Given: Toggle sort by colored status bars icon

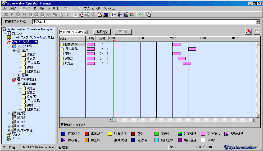Looking at the screenshot, I should pos(132,15).
